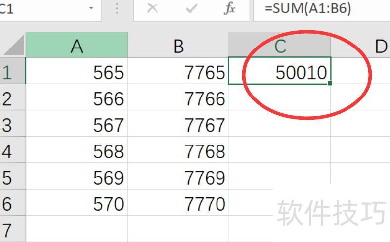The height and width of the screenshot is (242, 390).
Task: Select row 7 header
Action: point(13,229)
